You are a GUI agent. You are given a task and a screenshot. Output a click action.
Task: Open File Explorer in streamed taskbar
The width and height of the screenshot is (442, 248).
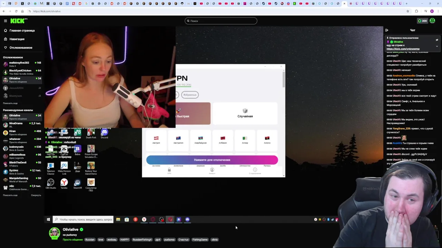click(118, 219)
